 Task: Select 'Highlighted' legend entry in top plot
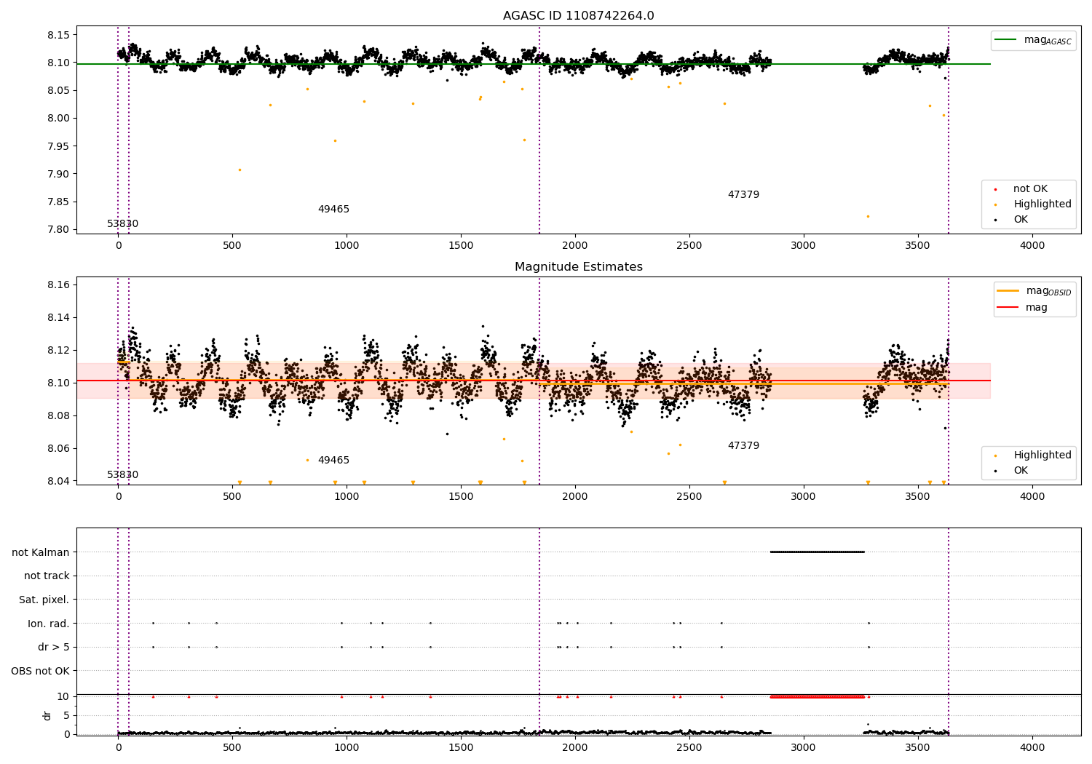pyautogui.click(x=1042, y=204)
